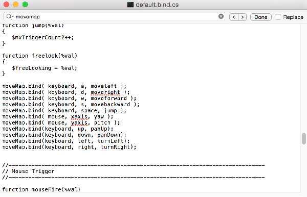This screenshot has width=307, height=197.
Task: Click inside the movemap search field
Action: [116, 17]
